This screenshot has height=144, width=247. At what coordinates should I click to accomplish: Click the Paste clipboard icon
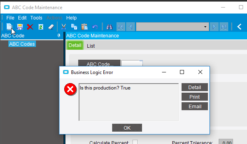click(x=85, y=27)
